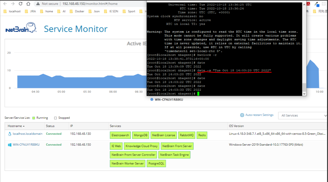Click the NetBrain Task Engine button
This screenshot has width=328, height=182.
[174, 155]
